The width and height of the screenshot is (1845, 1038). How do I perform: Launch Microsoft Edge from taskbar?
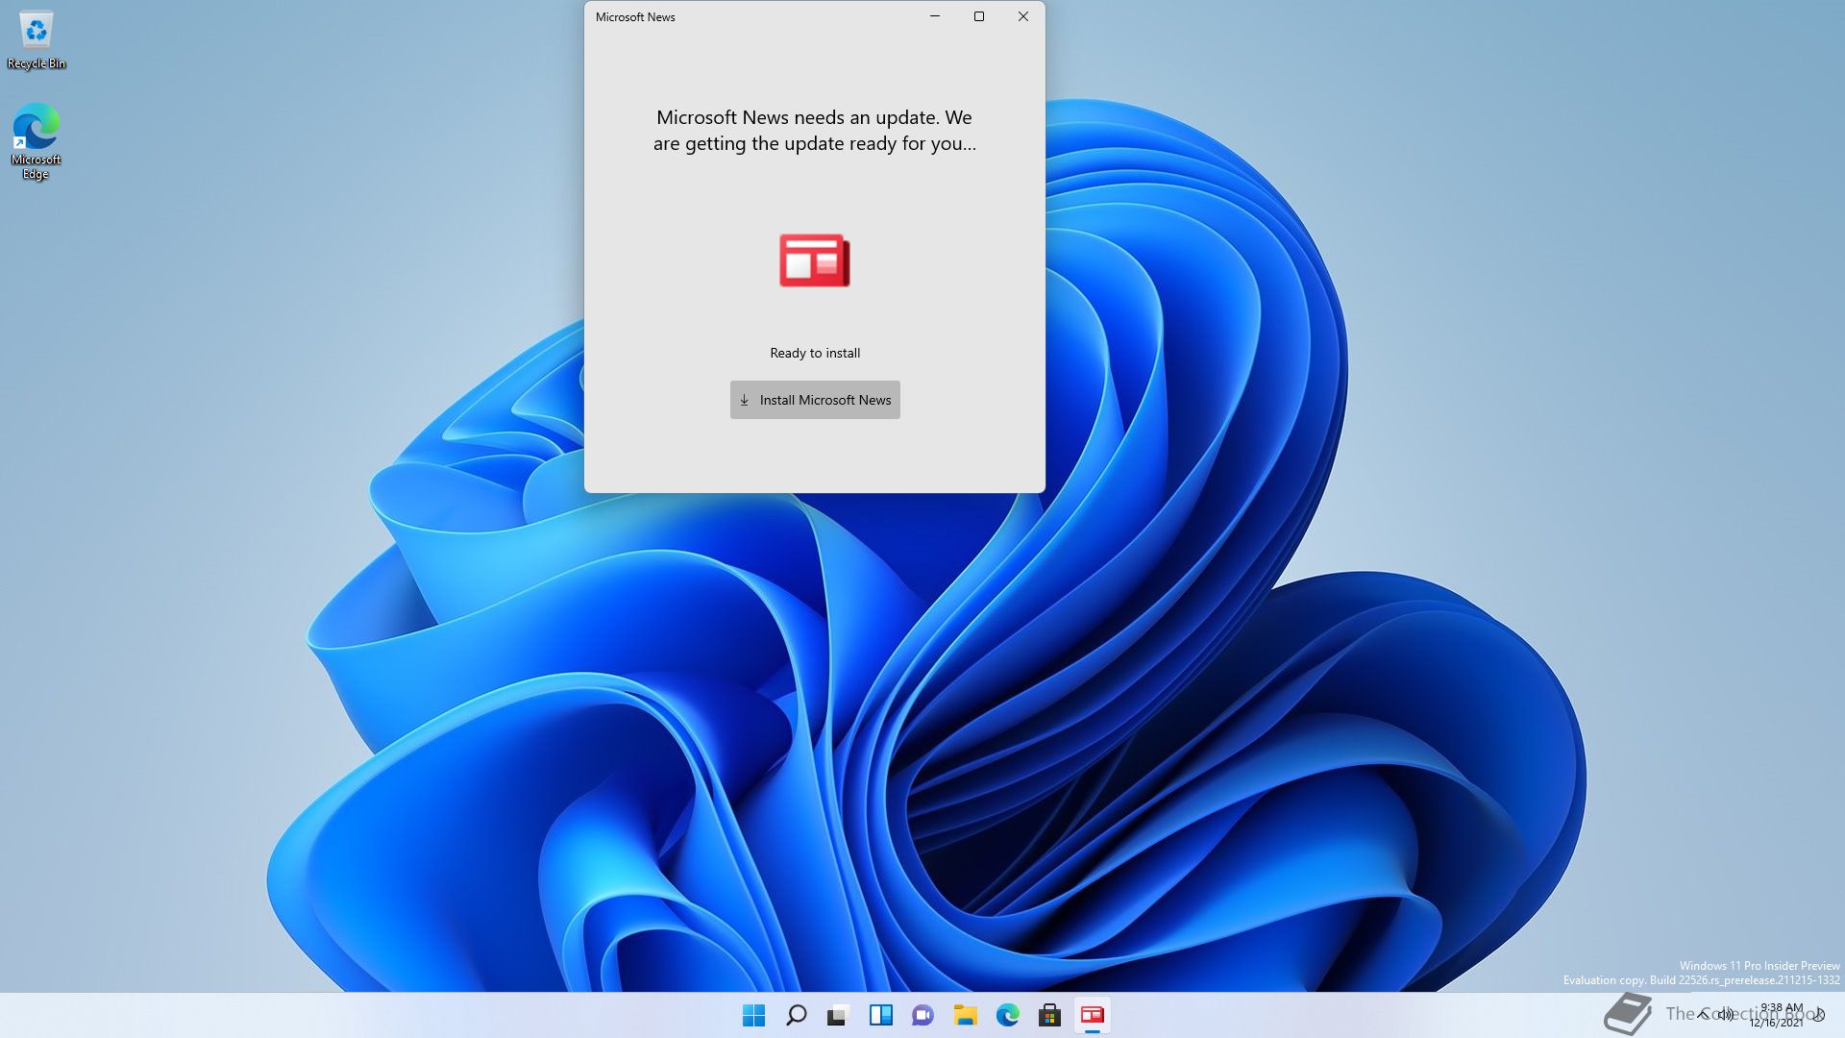pos(1008,1015)
